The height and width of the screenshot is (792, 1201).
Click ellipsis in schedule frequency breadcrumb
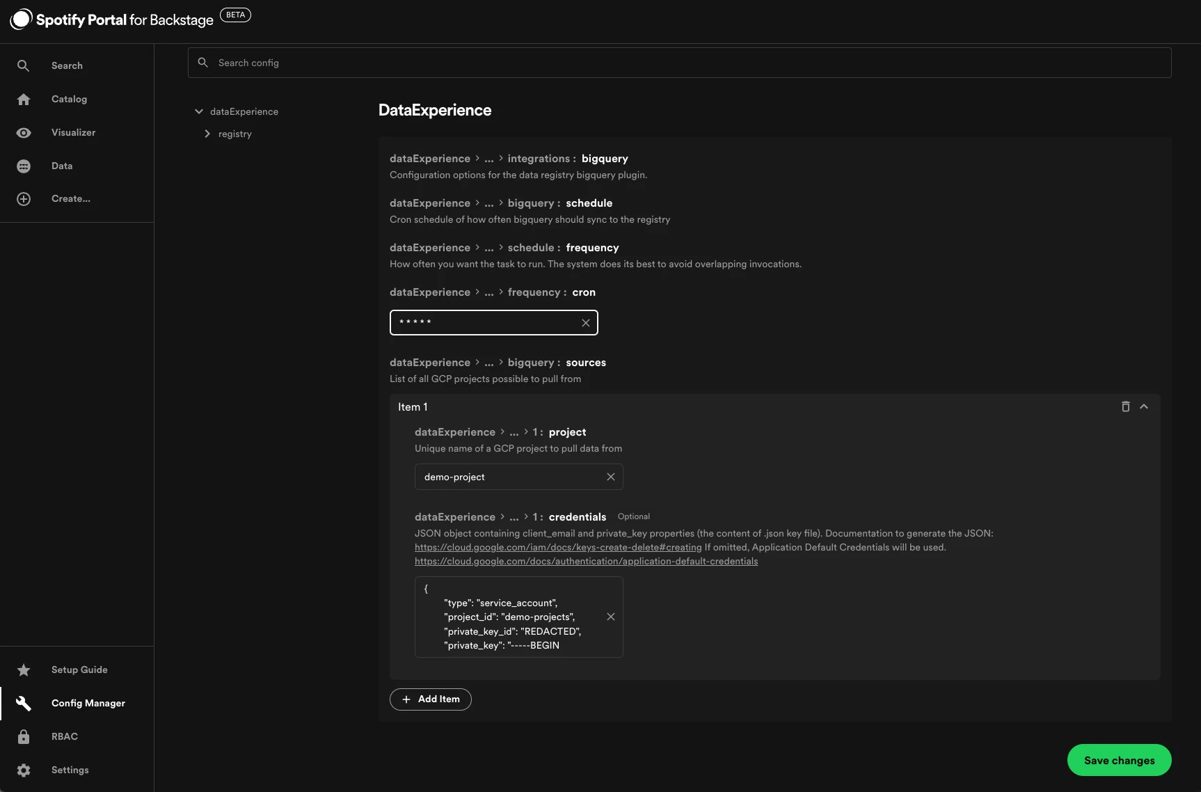click(x=489, y=248)
